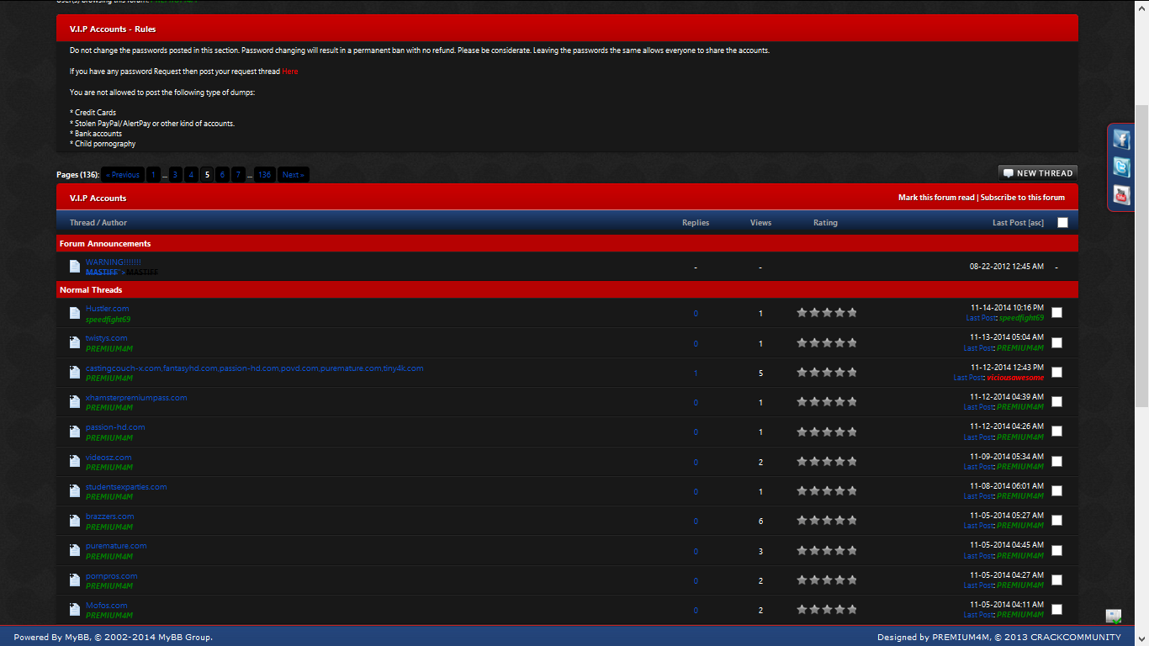Click the thread icon beside brazzers.com
1149x646 pixels.
point(75,521)
